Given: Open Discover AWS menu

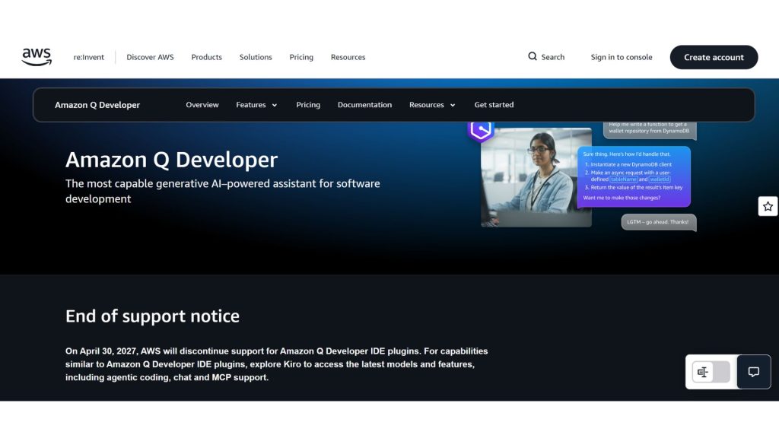Looking at the screenshot, I should (x=150, y=57).
